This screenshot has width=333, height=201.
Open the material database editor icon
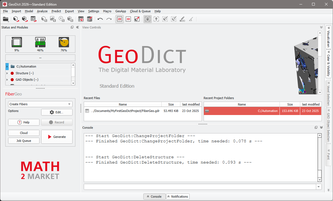[x=90, y=19]
